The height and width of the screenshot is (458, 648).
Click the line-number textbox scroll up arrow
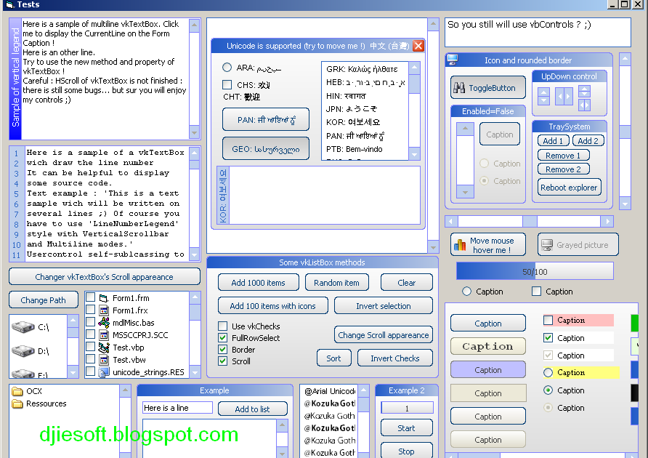194,153
